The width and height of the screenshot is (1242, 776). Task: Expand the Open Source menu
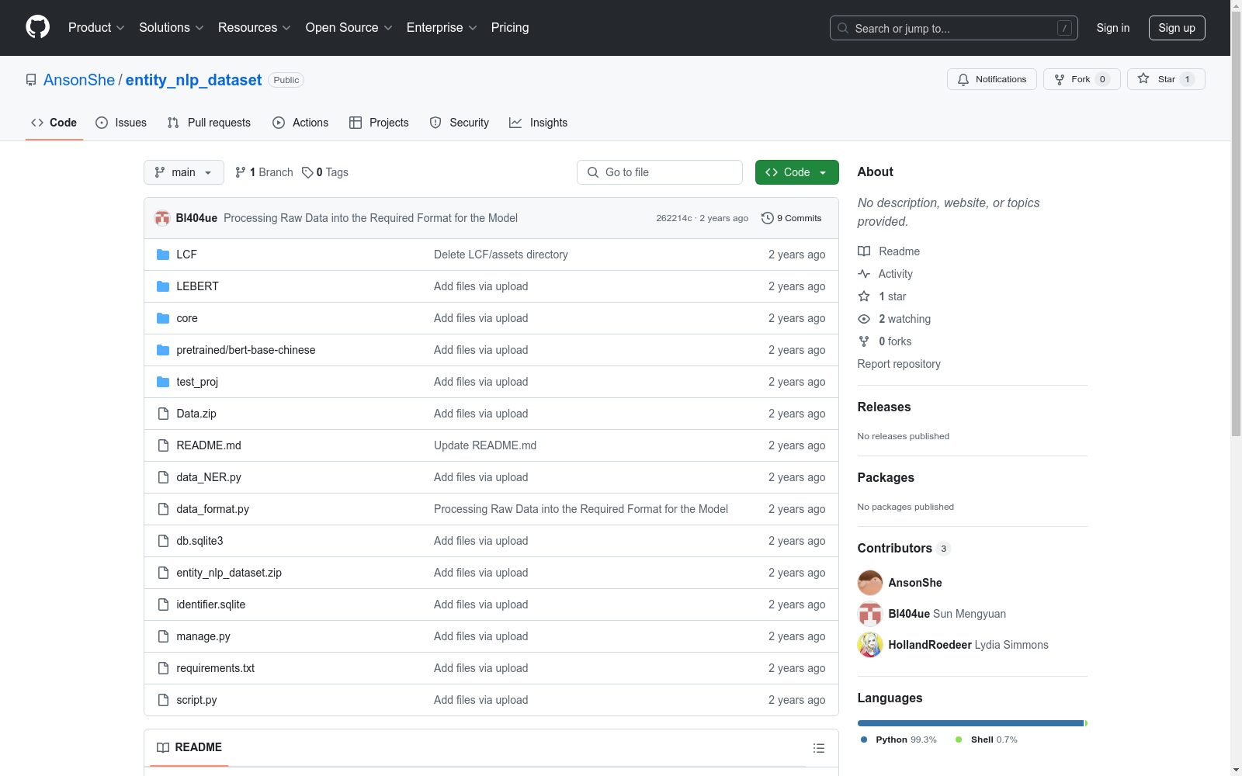(x=349, y=28)
